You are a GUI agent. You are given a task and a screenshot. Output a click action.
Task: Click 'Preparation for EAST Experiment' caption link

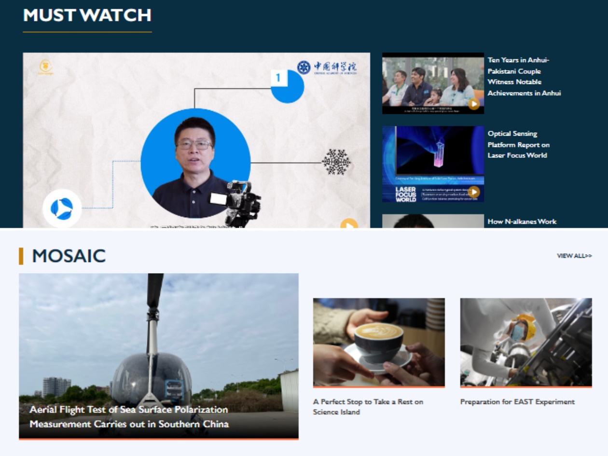click(517, 401)
